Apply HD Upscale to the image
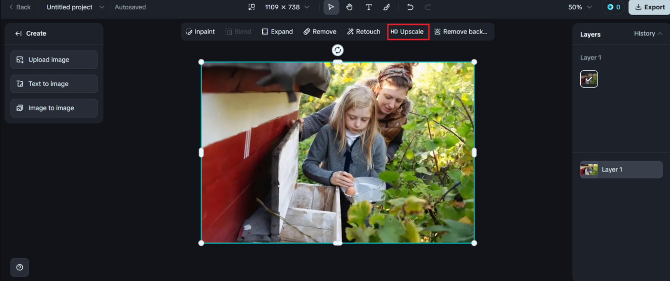This screenshot has height=281, width=670. pos(408,32)
